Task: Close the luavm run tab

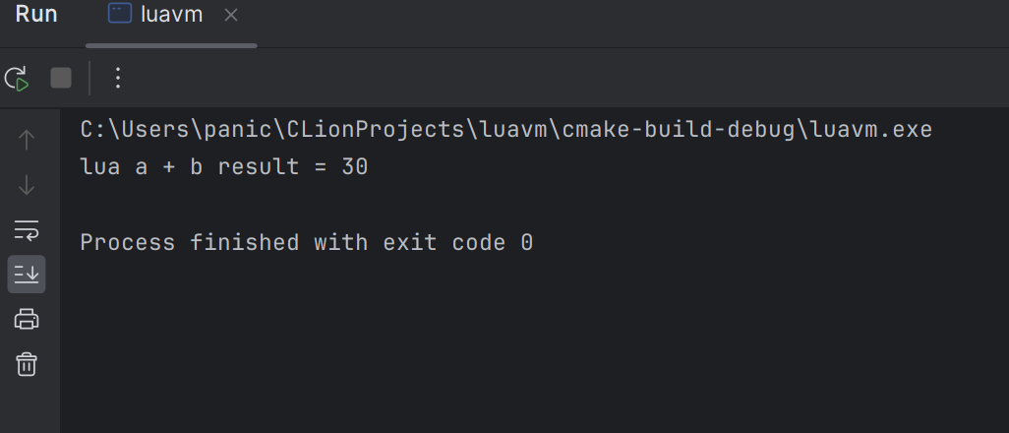Action: point(231,15)
